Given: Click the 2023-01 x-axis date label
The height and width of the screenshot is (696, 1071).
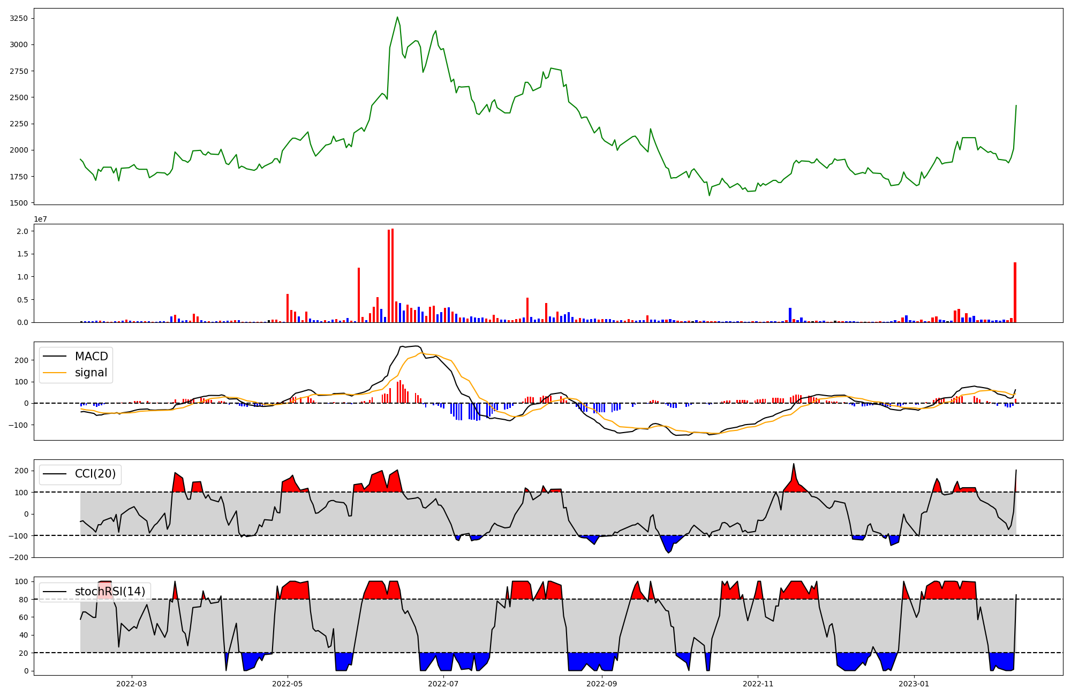Looking at the screenshot, I should click(914, 684).
